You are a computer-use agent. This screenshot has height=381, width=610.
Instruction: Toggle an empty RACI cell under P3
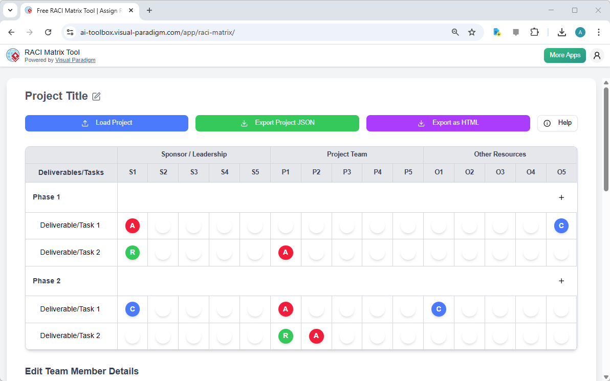pos(346,226)
